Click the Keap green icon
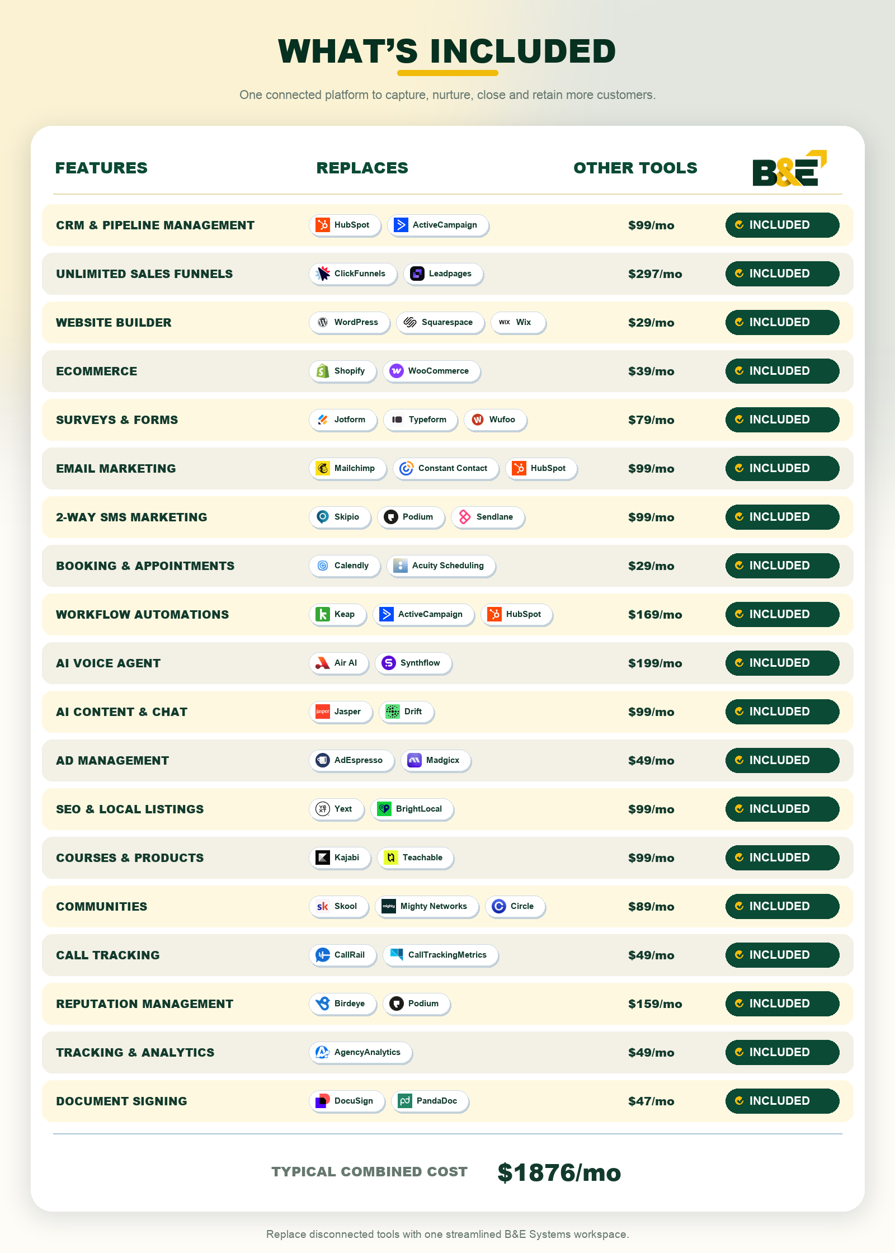 tap(323, 614)
